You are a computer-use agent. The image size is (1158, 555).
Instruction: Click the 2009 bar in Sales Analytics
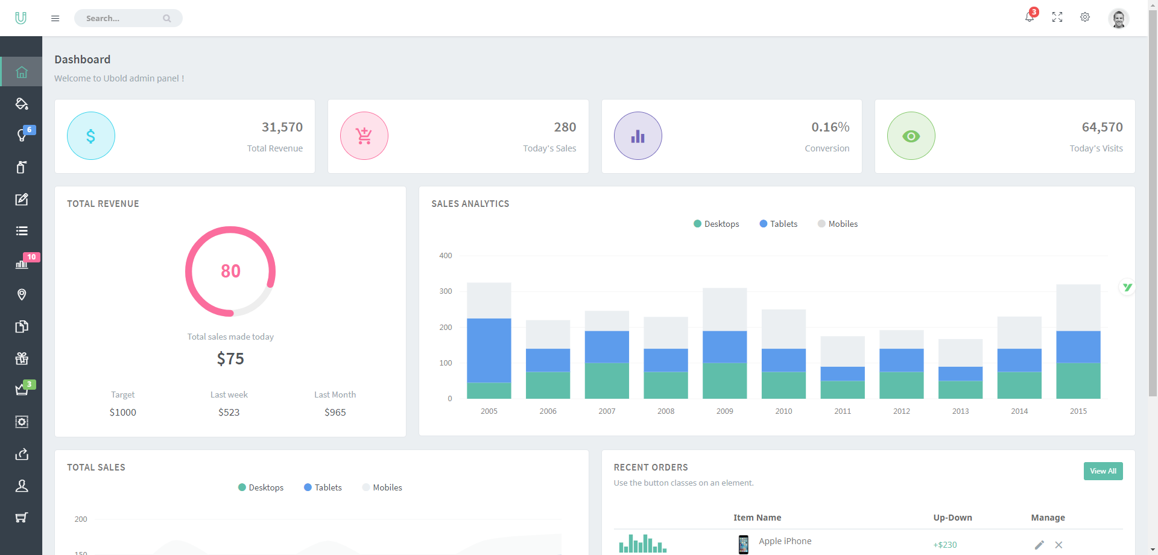(725, 343)
